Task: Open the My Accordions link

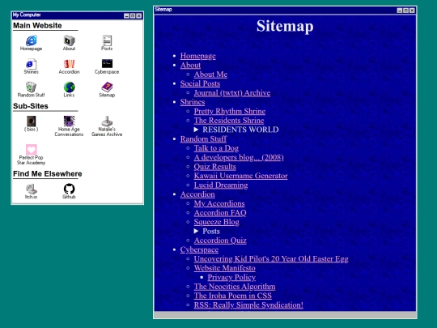Action: pos(219,203)
